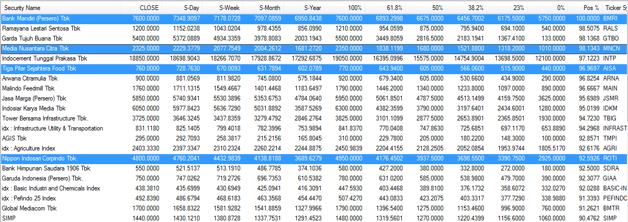The width and height of the screenshot is (628, 222).
Task: Sort by 61.8% column header
Action: coord(385,7)
